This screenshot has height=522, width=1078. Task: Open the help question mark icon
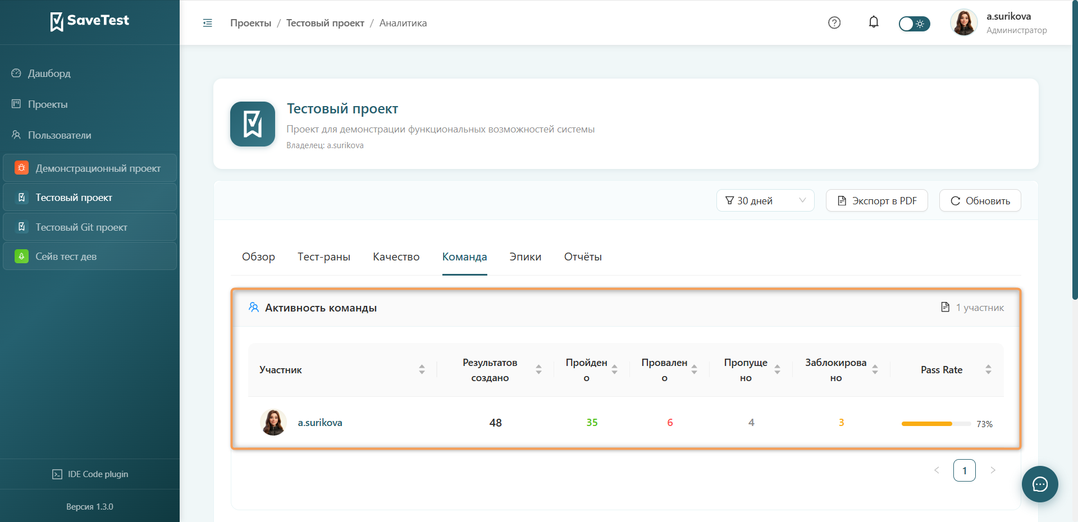[834, 22]
